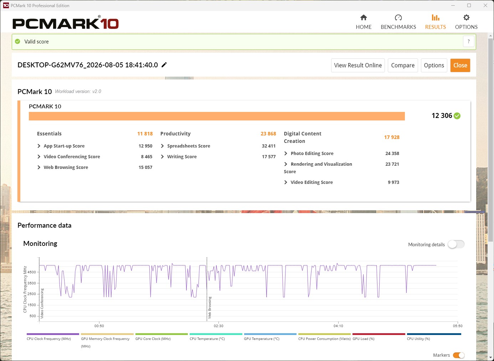The image size is (494, 361).
Task: Click the orange PCMARK 10 score bar
Action: [217, 116]
